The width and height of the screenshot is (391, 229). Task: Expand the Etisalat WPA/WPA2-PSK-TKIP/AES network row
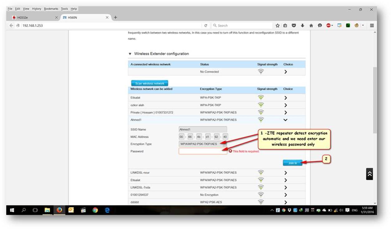[x=285, y=180]
